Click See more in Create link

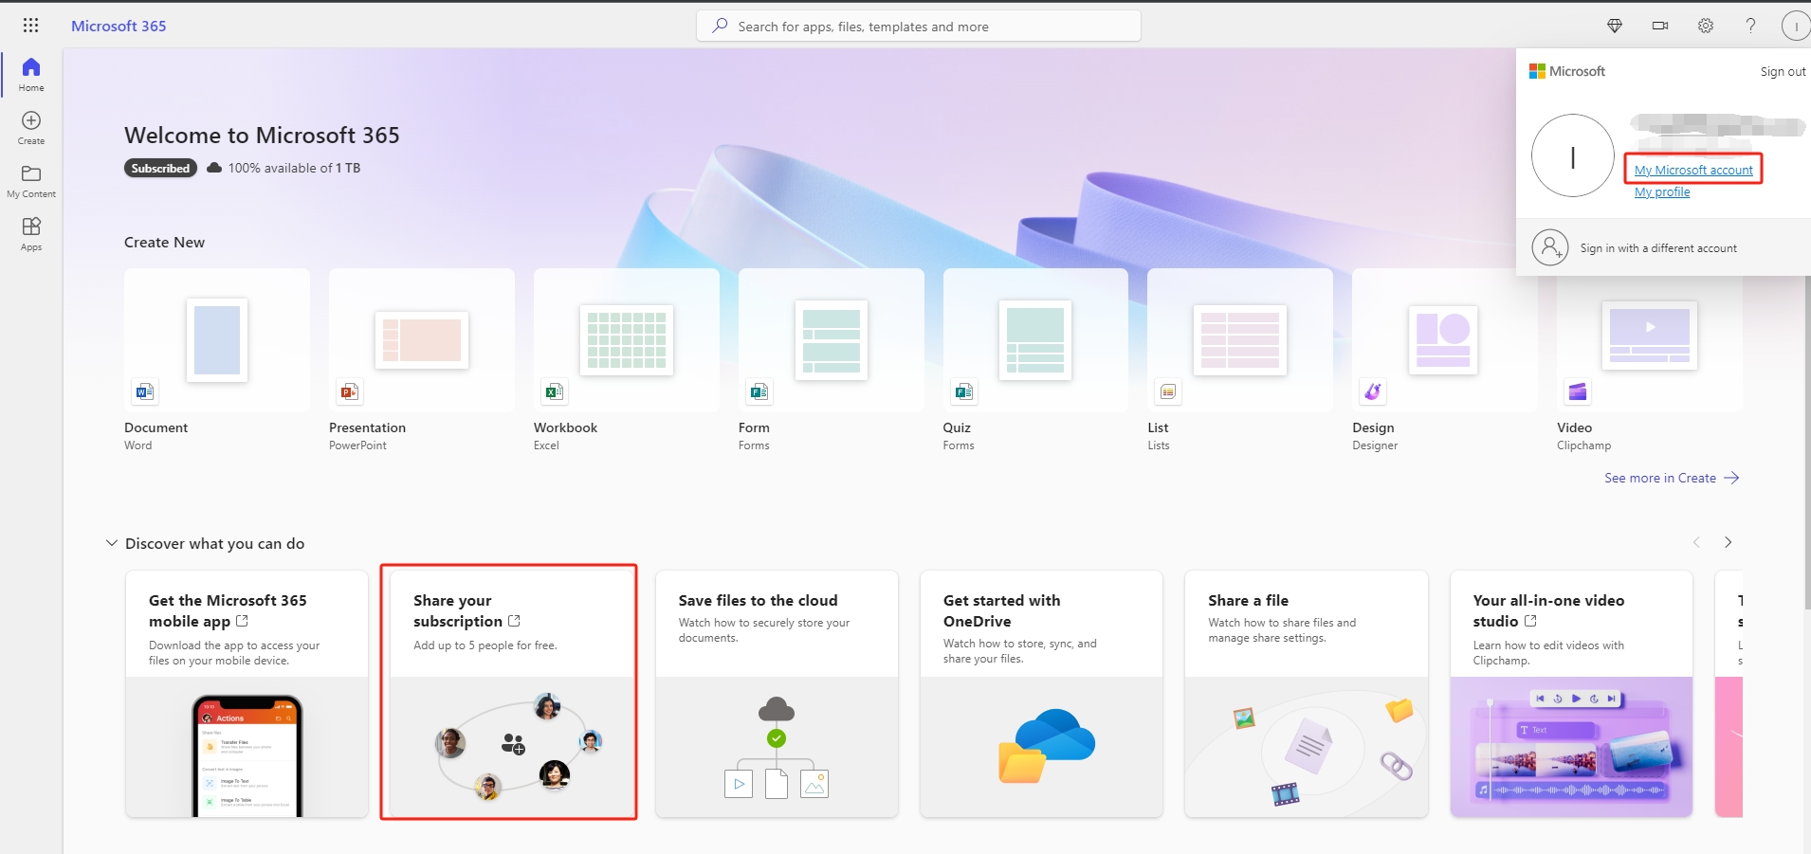(x=1672, y=478)
